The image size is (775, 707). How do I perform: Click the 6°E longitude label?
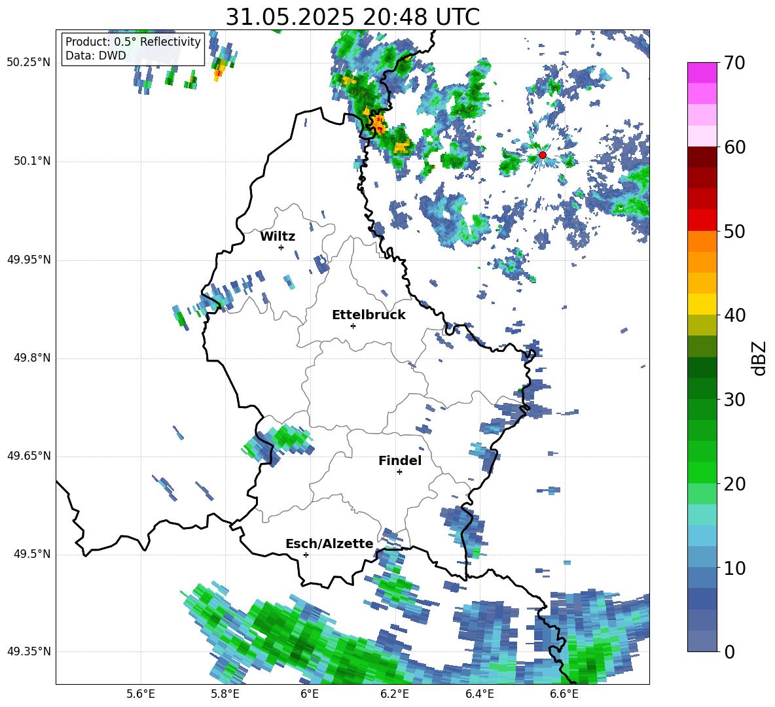[310, 695]
